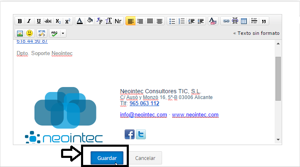Click the 618 44 90 87 phone link
The image size is (300, 167).
[x=32, y=41]
